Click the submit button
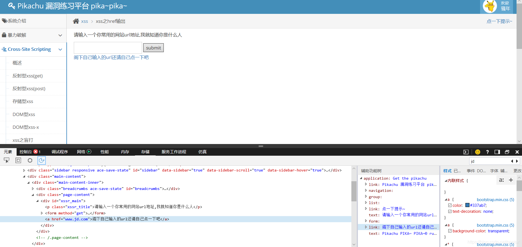 click(x=153, y=48)
